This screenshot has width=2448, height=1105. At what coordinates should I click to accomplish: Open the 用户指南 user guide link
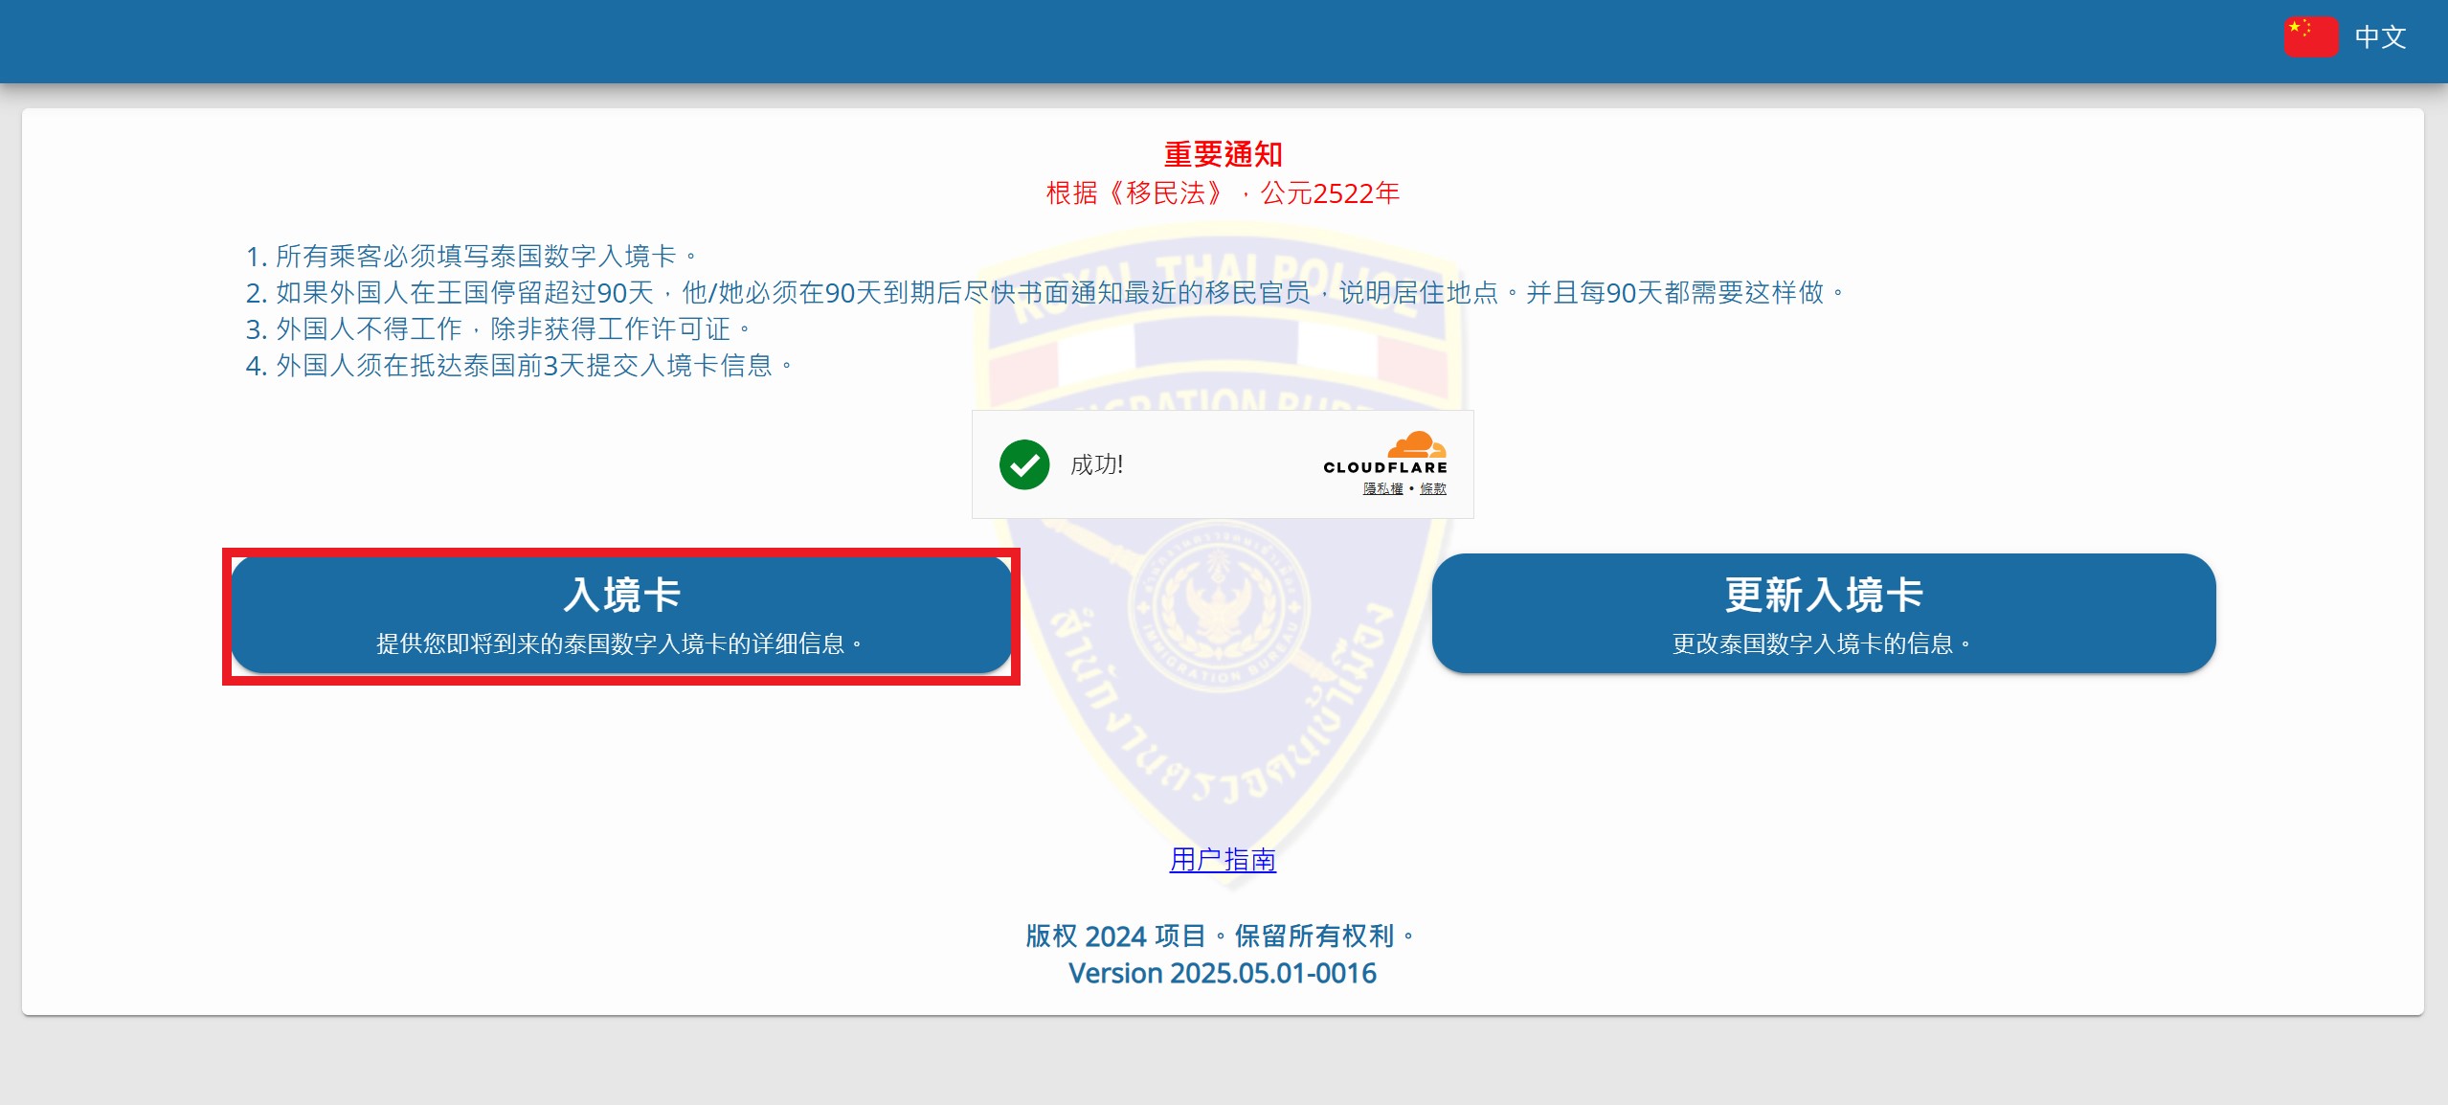[x=1223, y=859]
